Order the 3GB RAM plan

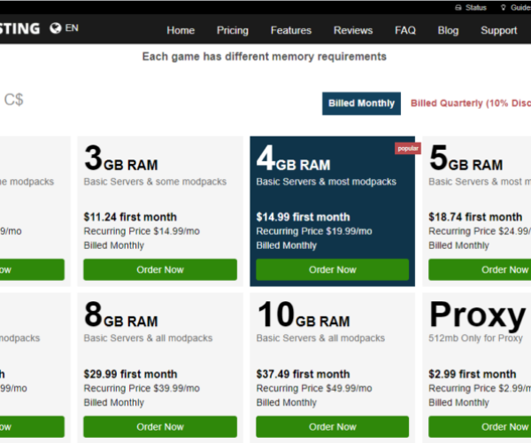click(x=160, y=269)
